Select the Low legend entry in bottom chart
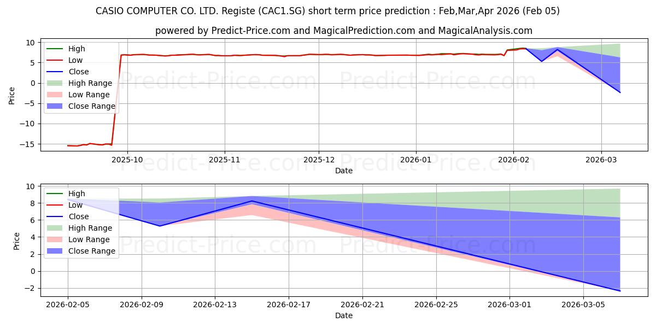Viewport: 656px width, 328px height. tap(76, 206)
